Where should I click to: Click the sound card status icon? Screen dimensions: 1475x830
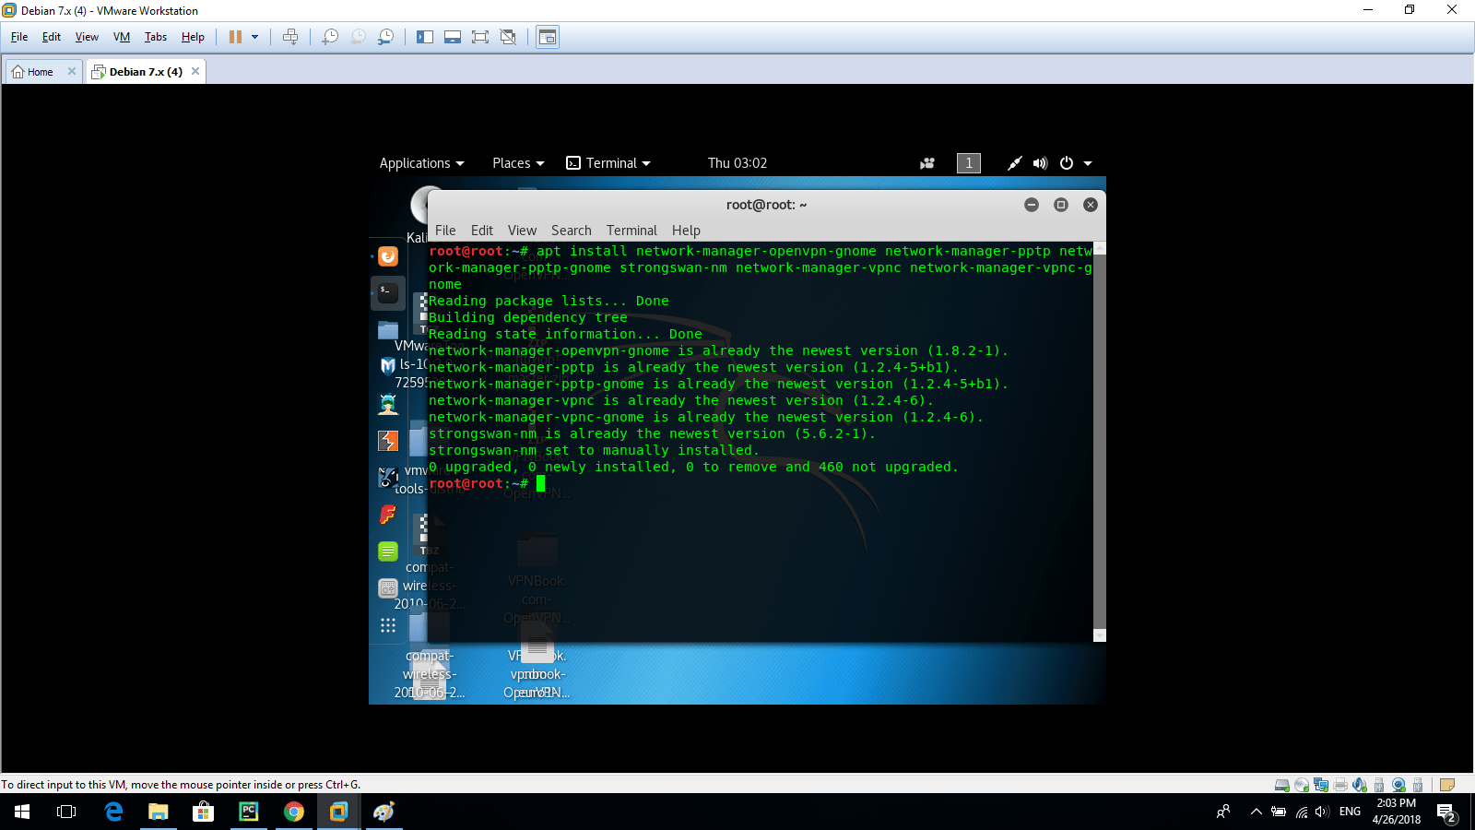[x=1360, y=785]
